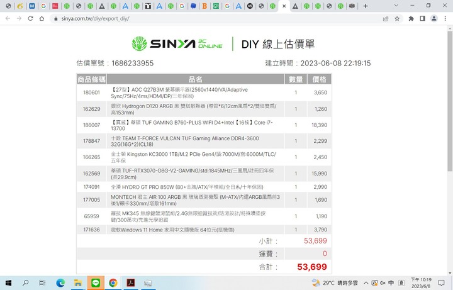Click the scrollbar down arrow
This screenshot has width=453, height=290.
click(450, 273)
